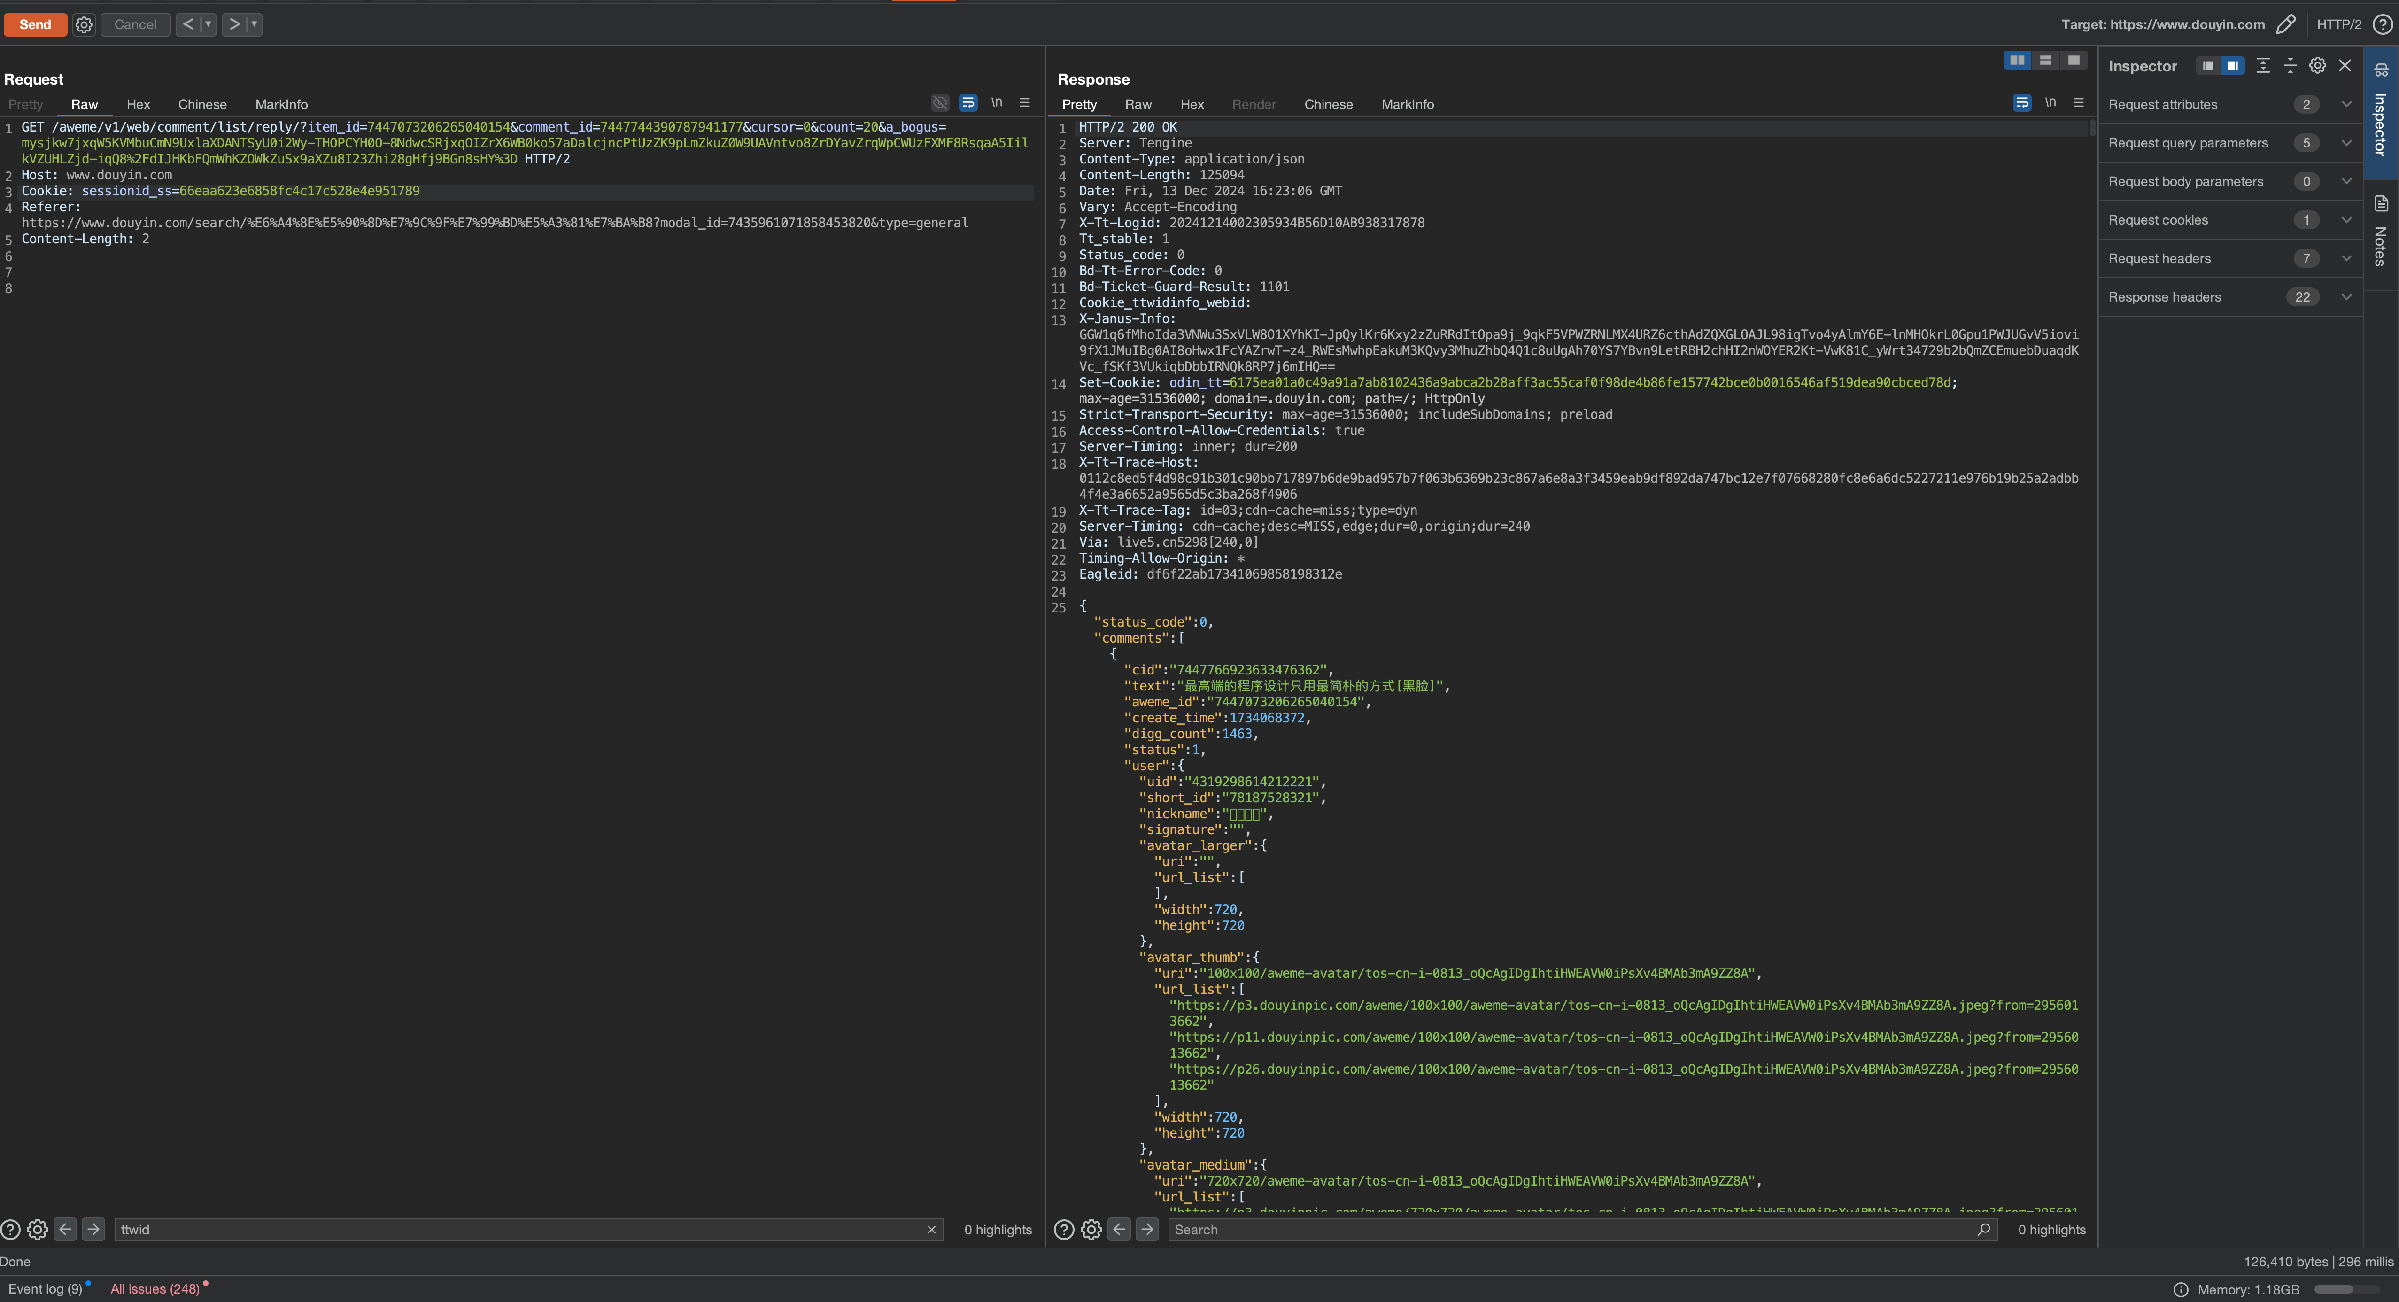
Task: Click the Response pane vertical scrollbar
Action: [x=2093, y=129]
